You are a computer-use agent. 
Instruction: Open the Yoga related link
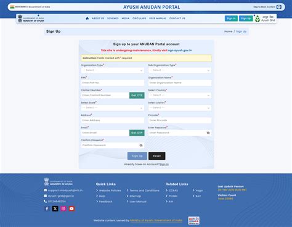coord(199,191)
